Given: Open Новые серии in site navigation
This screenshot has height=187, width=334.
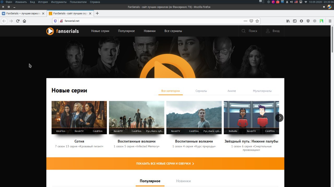Looking at the screenshot, I should click(x=100, y=31).
